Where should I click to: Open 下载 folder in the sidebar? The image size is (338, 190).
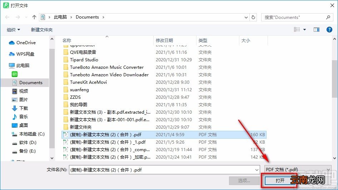click(x=20, y=108)
